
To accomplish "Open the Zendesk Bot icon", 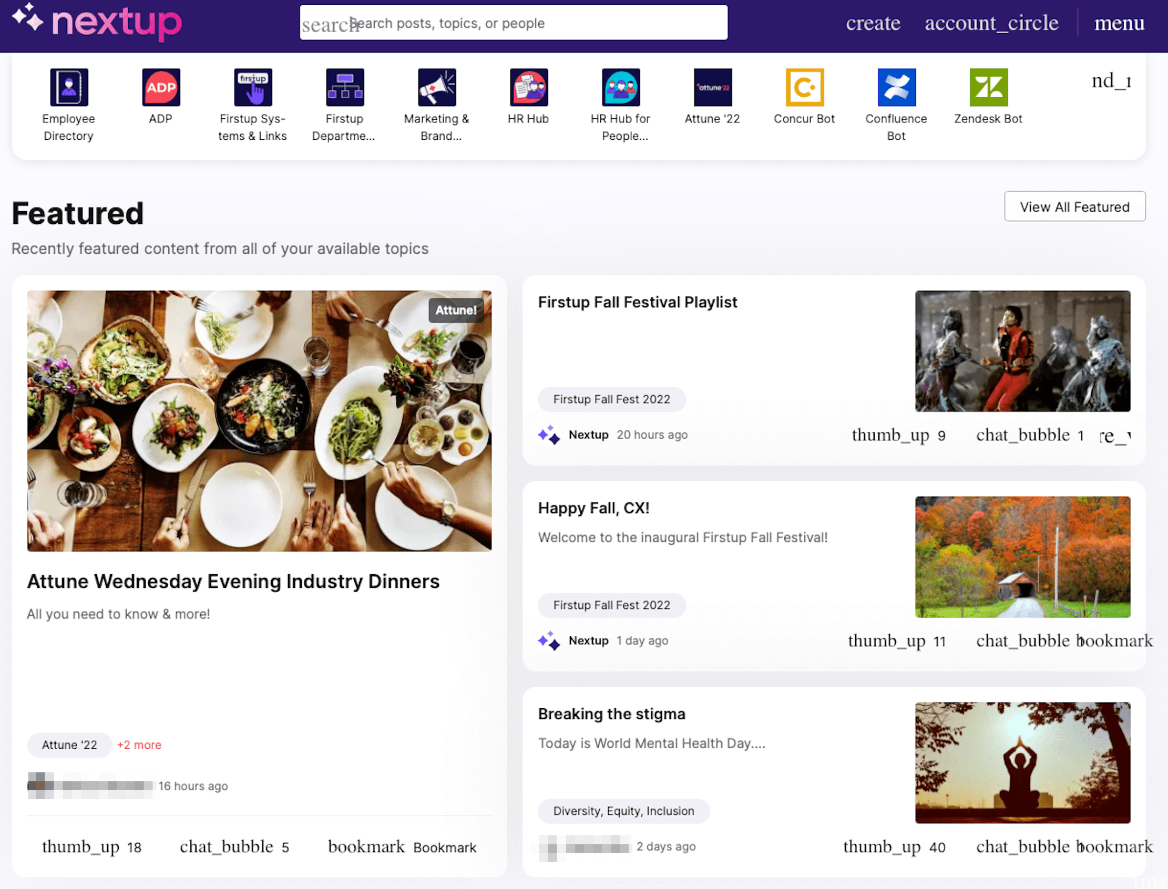I will tap(988, 87).
